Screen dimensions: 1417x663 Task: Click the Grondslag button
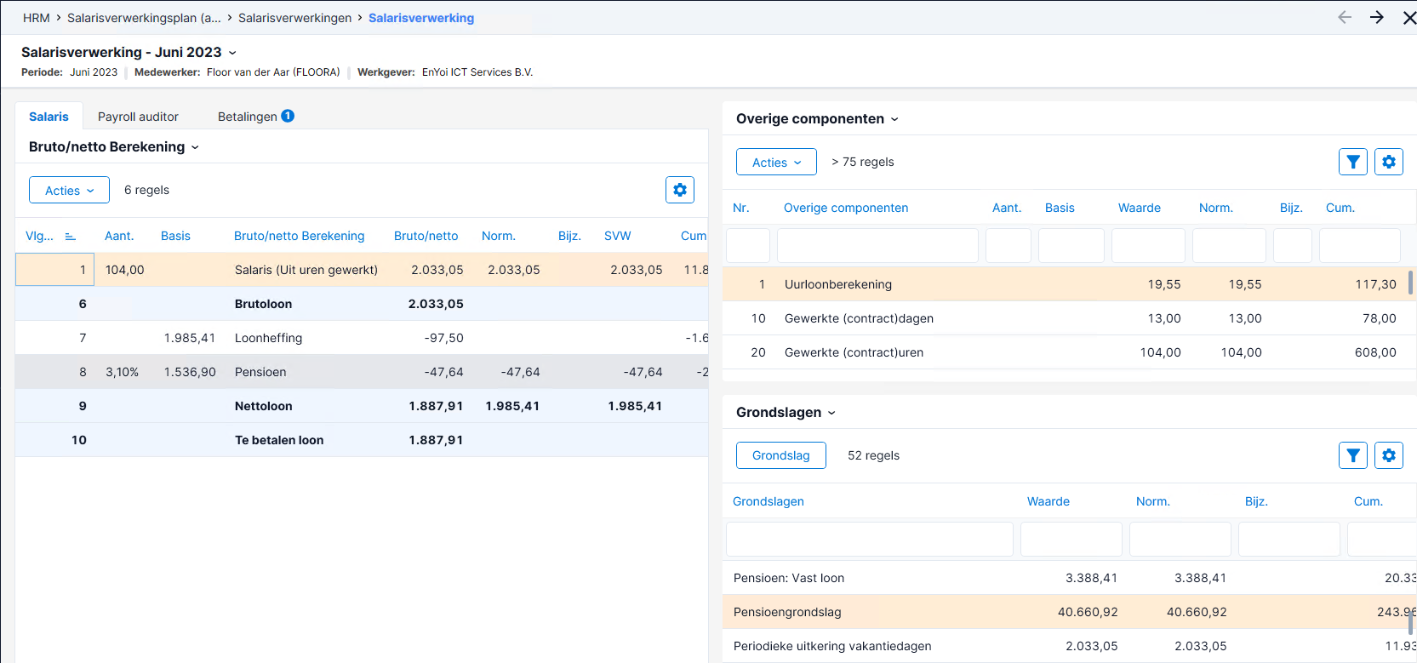(x=781, y=455)
